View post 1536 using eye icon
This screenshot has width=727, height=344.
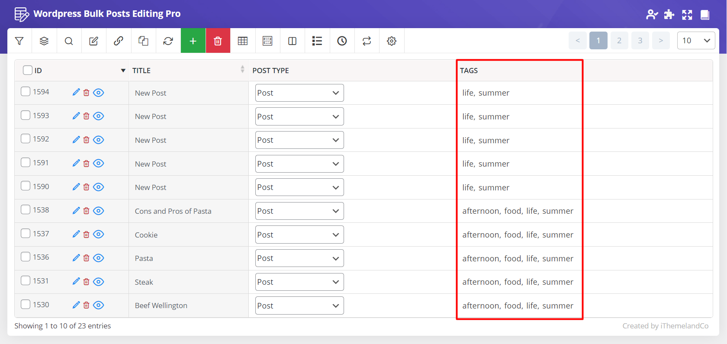click(x=99, y=258)
